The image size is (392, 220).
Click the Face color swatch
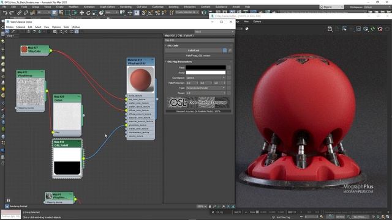pos(206,68)
